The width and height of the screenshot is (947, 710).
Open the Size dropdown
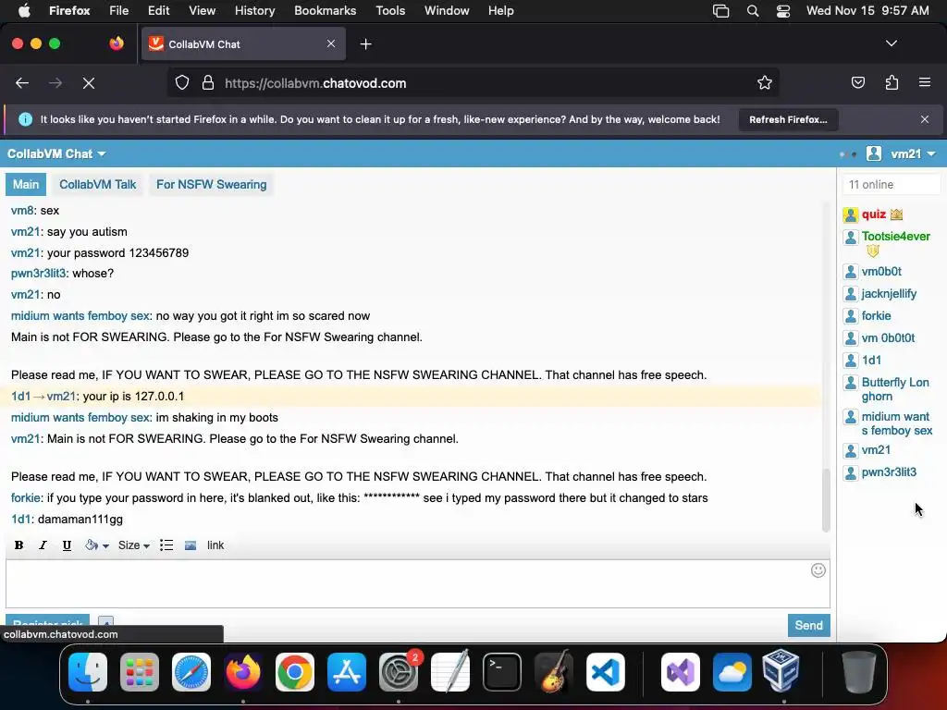click(133, 545)
